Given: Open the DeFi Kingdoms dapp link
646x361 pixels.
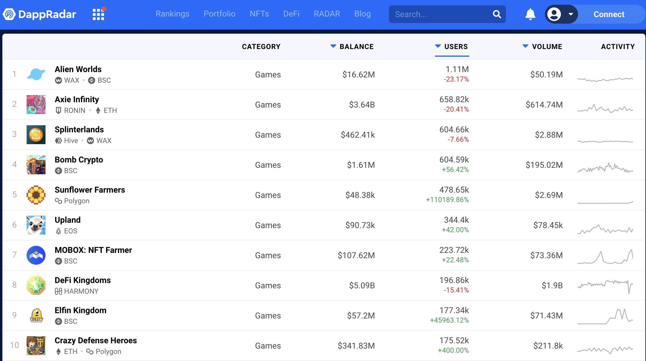Looking at the screenshot, I should [83, 280].
